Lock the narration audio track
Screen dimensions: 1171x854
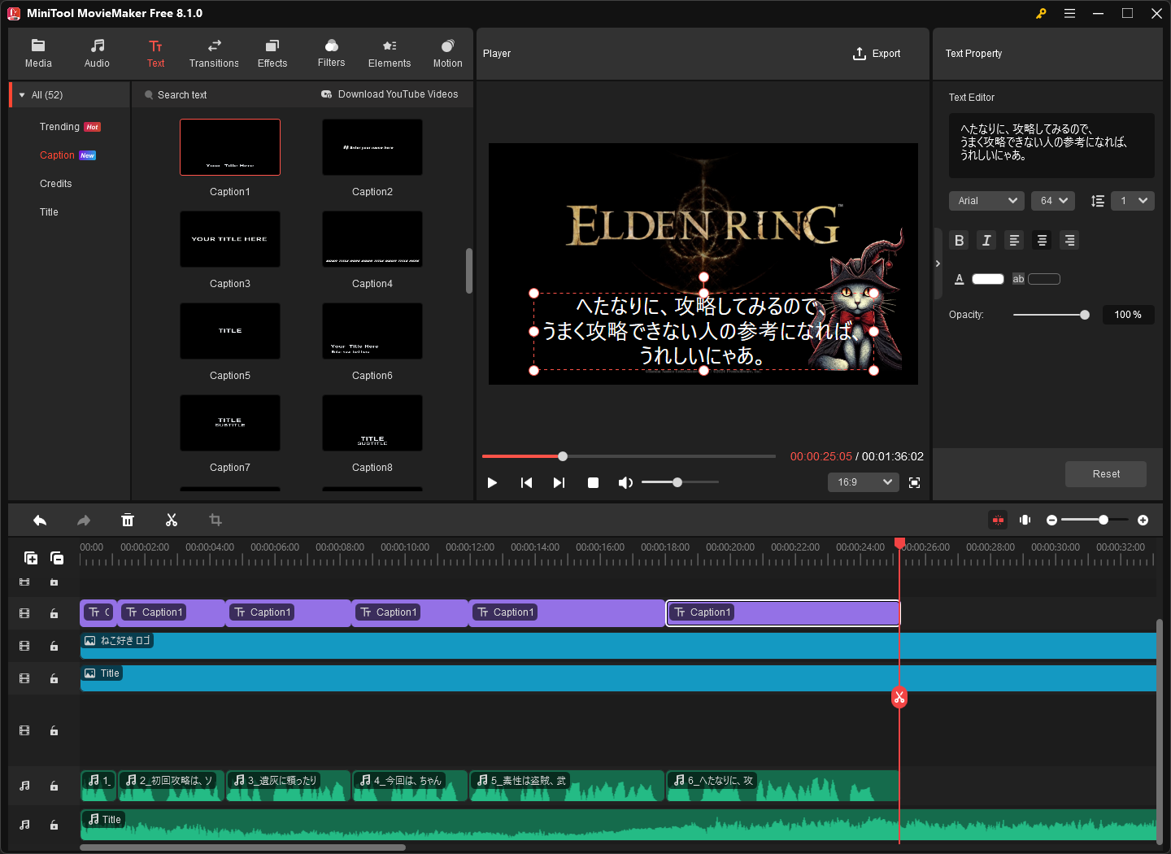click(x=54, y=786)
